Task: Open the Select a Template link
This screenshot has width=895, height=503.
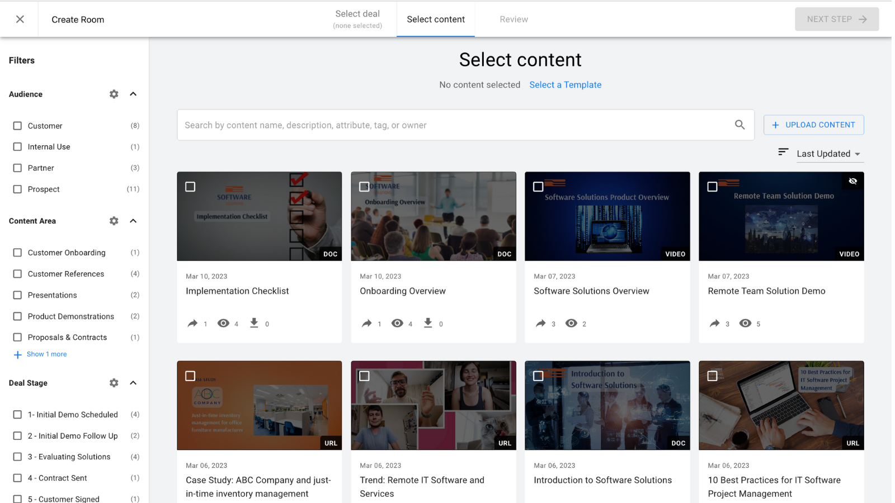Action: click(565, 85)
